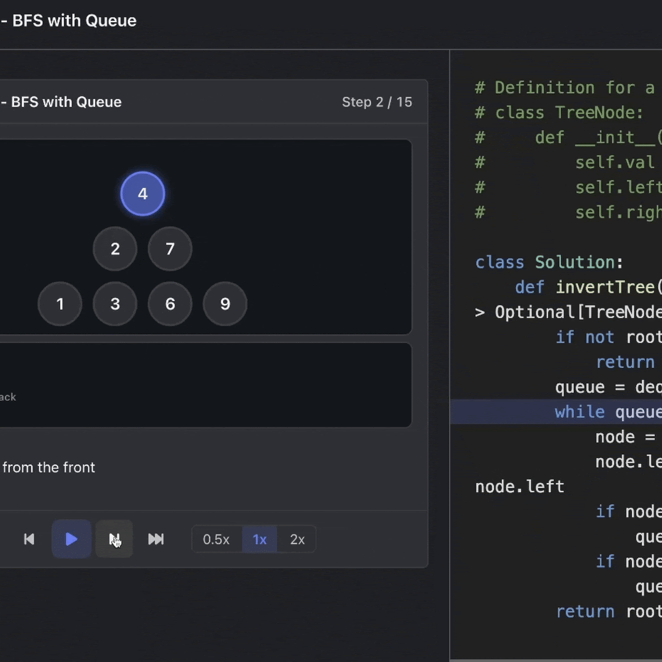Image resolution: width=662 pixels, height=662 pixels.
Task: Jump to the end with the skip-to-end icon
Action: 156,539
